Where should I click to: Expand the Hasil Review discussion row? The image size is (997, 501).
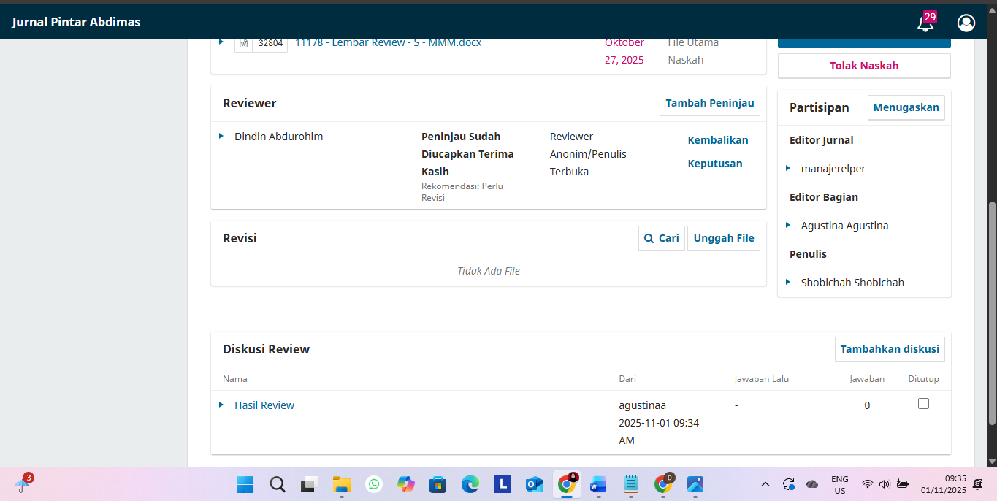point(221,405)
